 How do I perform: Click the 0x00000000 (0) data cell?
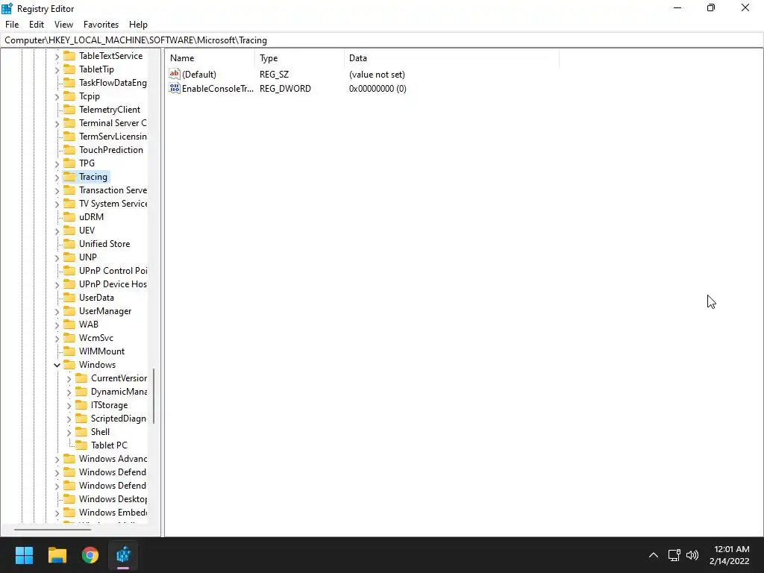(x=378, y=88)
